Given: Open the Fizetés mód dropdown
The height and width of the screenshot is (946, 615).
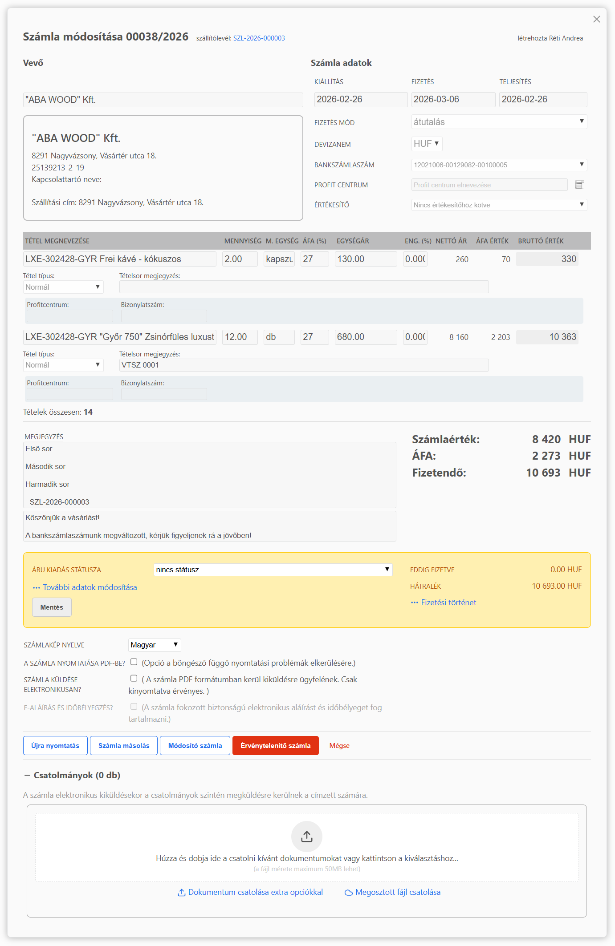Looking at the screenshot, I should pyautogui.click(x=499, y=122).
